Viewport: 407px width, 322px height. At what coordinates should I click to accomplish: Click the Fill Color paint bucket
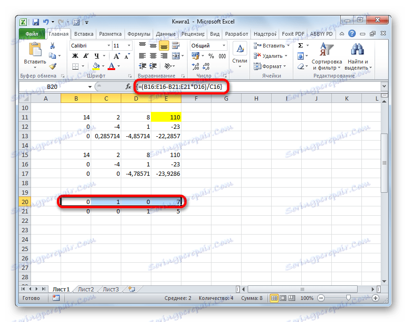[x=96, y=66]
